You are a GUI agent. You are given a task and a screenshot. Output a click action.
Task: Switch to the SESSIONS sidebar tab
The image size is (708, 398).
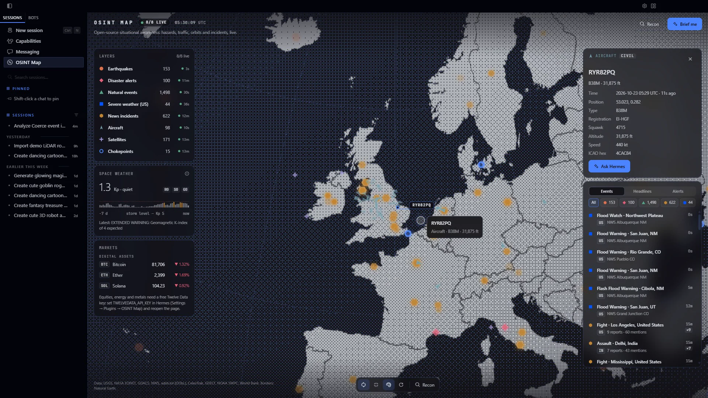coord(12,18)
